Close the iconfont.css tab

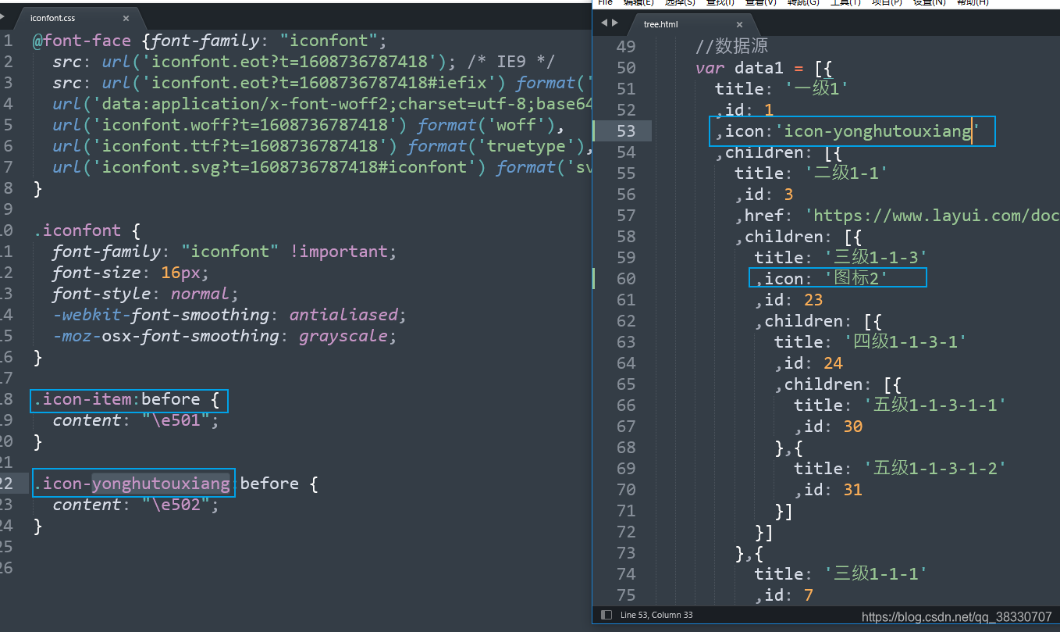coord(126,17)
